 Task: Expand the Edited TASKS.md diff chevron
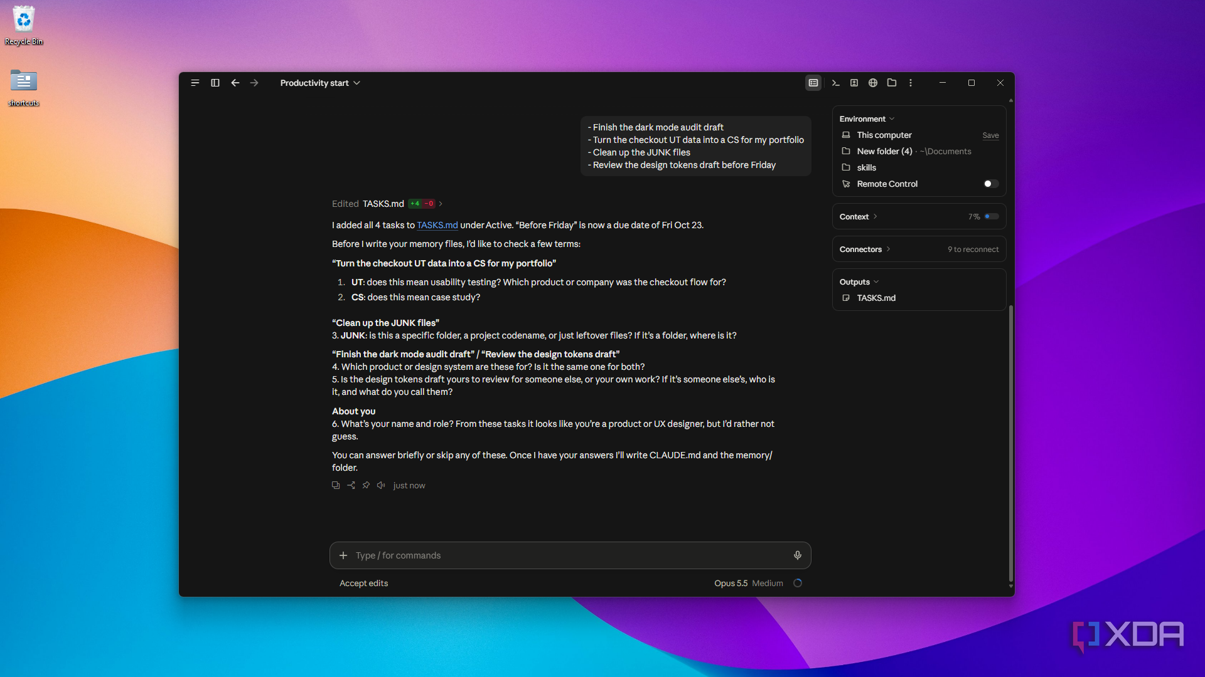pos(441,204)
